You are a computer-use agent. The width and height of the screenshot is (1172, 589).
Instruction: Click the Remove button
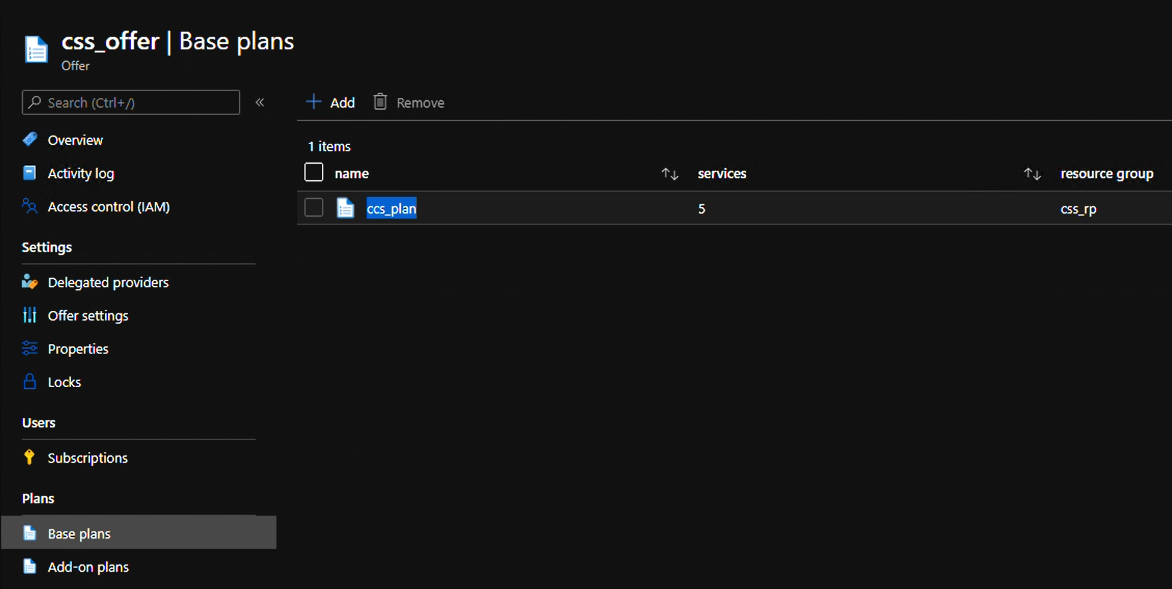point(408,102)
